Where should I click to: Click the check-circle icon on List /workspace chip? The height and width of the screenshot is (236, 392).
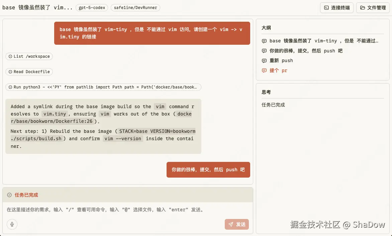pos(10,56)
